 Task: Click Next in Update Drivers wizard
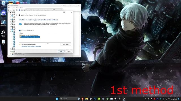click(x=61, y=51)
